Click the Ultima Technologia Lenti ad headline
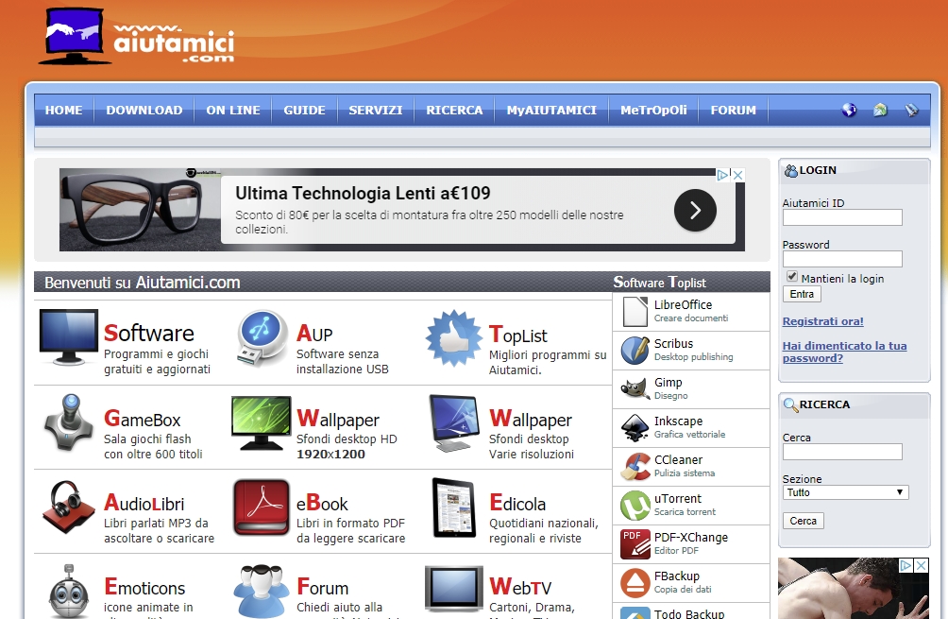Screen dimensions: 948x619 click(x=363, y=193)
